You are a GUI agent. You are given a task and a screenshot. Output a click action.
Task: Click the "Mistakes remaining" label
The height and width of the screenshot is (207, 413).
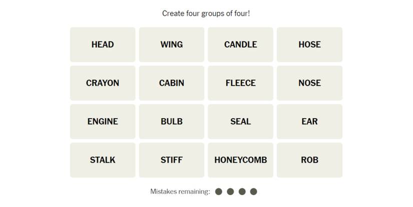[180, 191]
